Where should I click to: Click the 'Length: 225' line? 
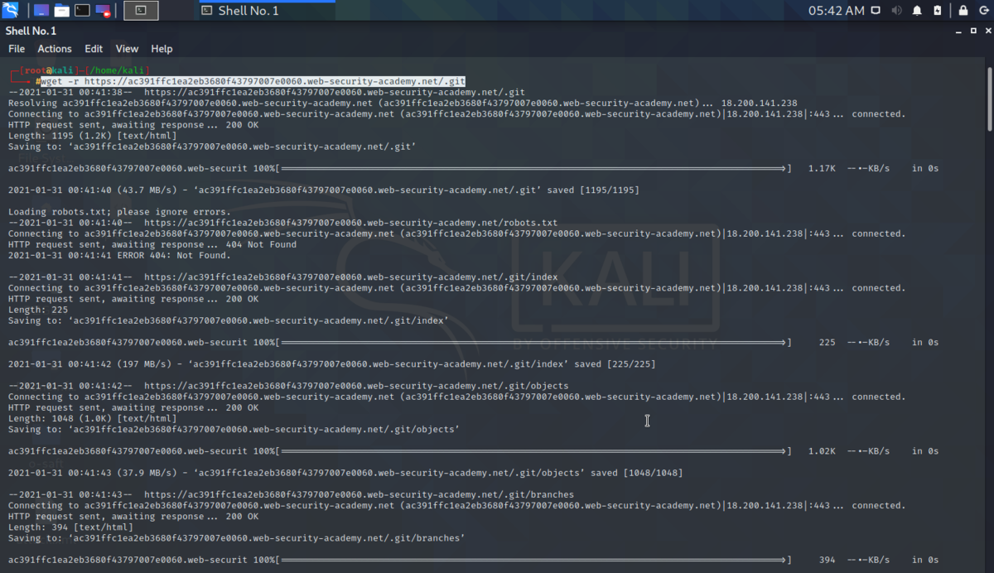[x=36, y=310]
